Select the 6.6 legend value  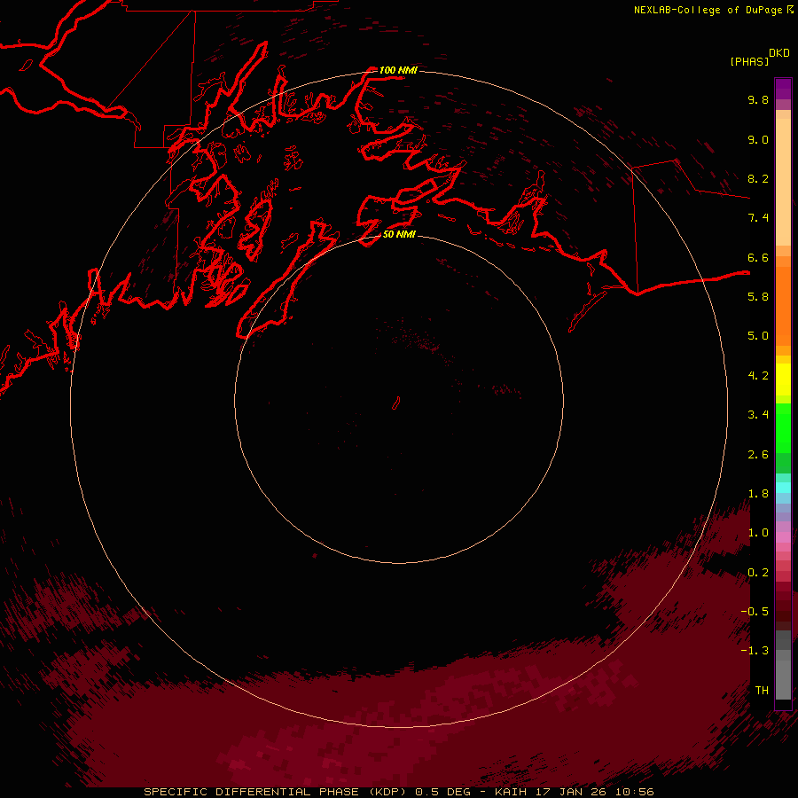758,257
